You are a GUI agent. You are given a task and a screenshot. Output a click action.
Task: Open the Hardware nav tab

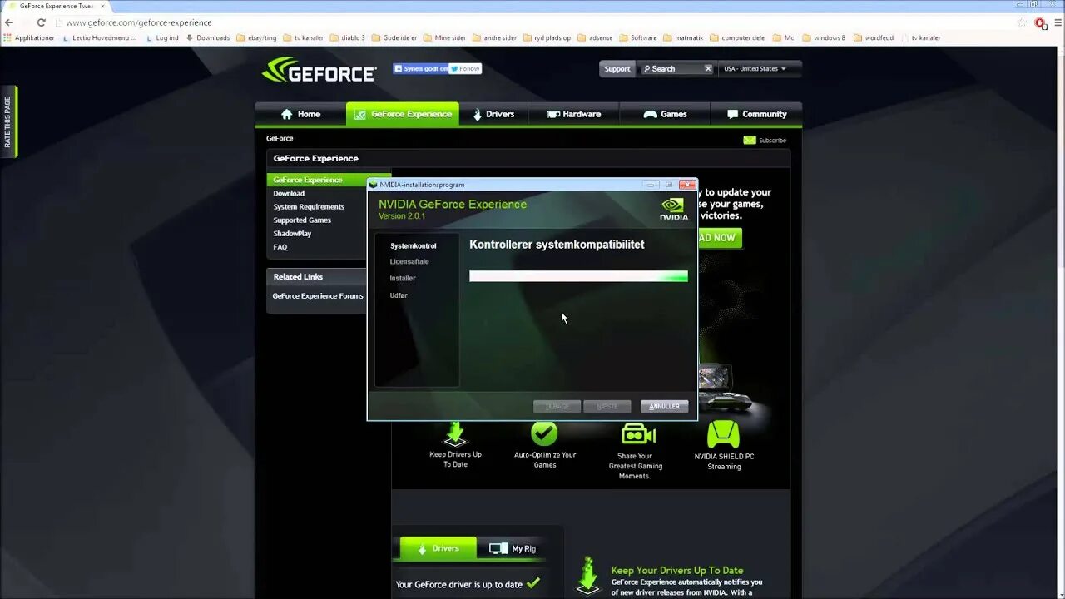pyautogui.click(x=573, y=114)
